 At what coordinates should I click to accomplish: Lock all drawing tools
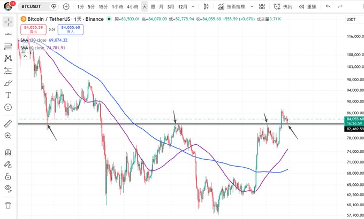point(8,177)
